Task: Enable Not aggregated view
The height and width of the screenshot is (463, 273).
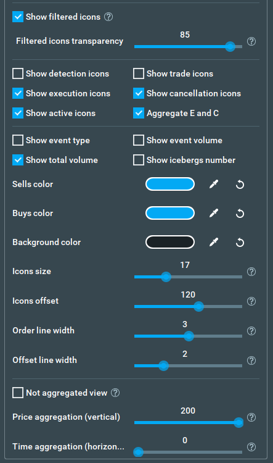Action: [x=18, y=393]
